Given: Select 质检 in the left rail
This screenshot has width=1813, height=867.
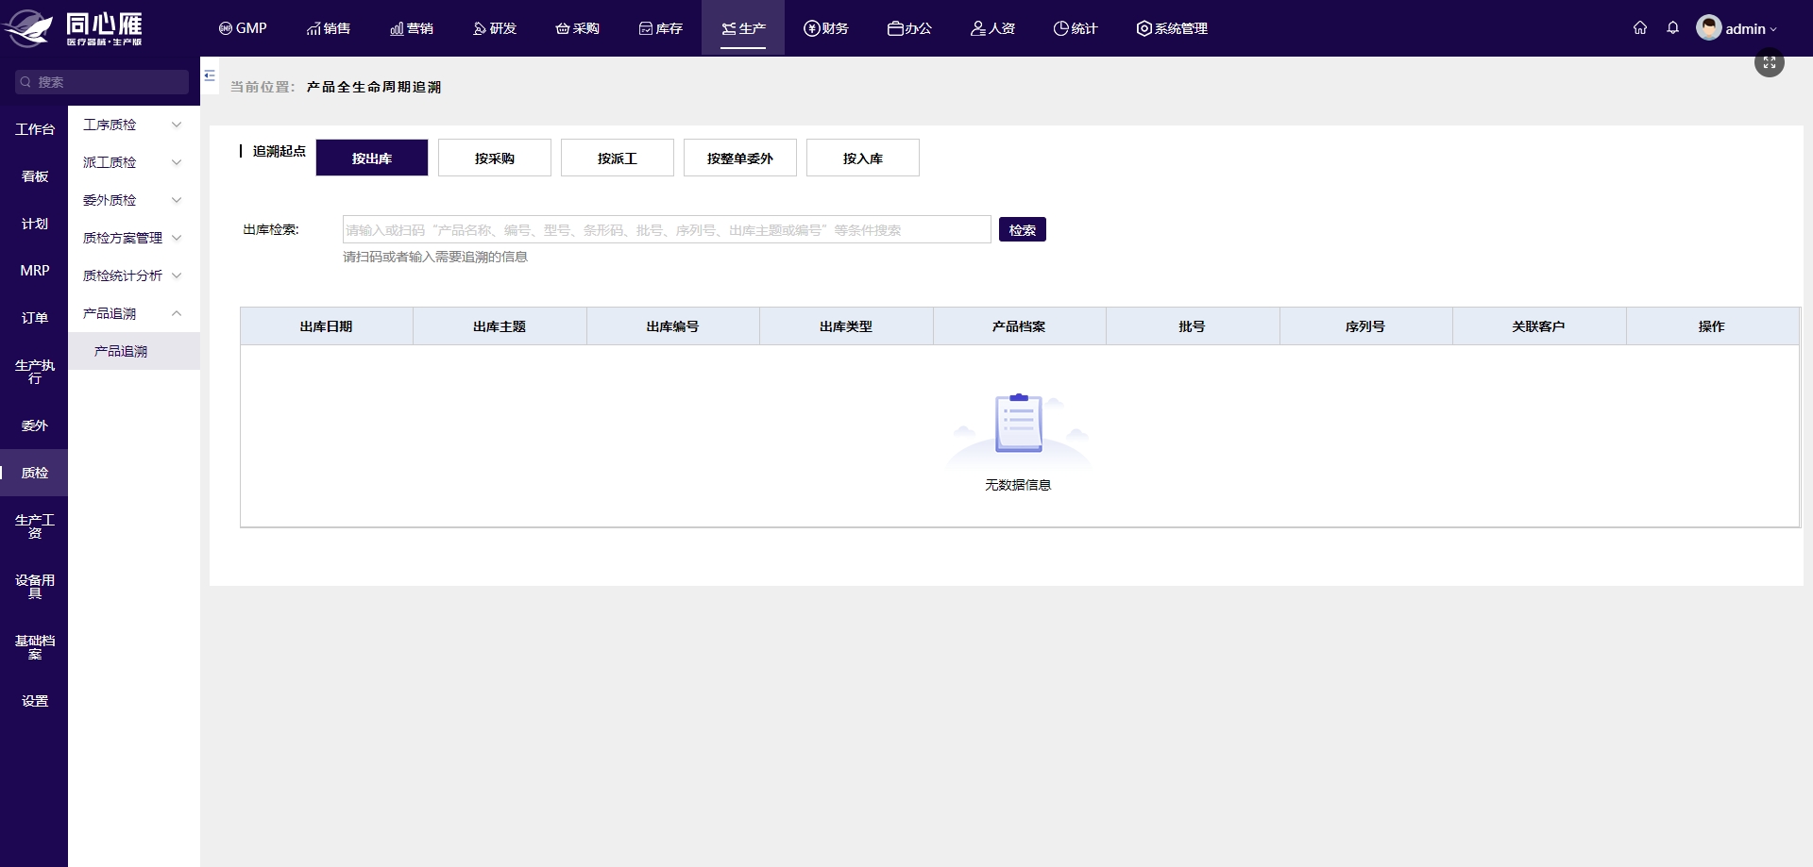Looking at the screenshot, I should 34,473.
